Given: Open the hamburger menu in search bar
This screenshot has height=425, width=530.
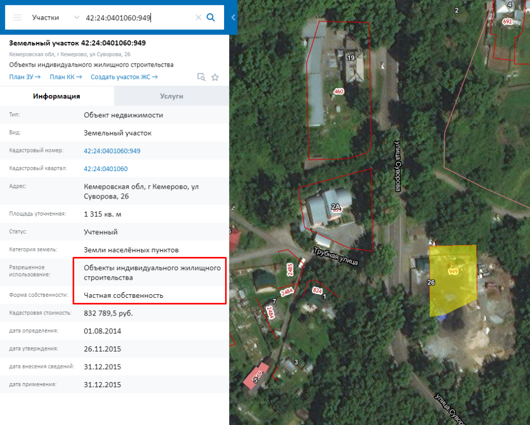Looking at the screenshot, I should point(18,18).
